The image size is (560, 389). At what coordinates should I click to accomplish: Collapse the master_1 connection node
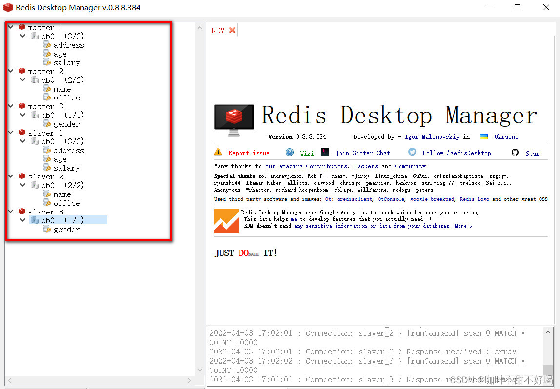pyautogui.click(x=11, y=27)
